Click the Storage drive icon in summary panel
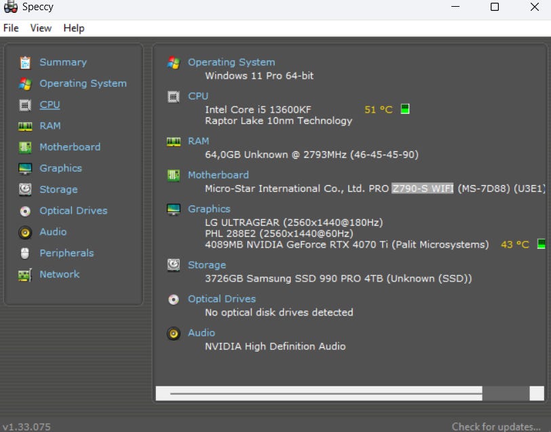 (x=174, y=265)
